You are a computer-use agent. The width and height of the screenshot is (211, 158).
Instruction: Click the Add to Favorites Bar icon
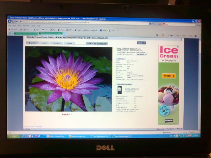coord(21,29)
